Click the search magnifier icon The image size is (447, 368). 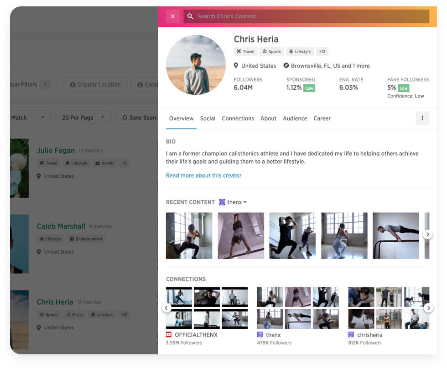coord(190,16)
